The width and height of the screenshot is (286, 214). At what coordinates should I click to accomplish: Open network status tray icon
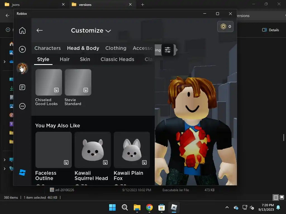pyautogui.click(x=245, y=207)
